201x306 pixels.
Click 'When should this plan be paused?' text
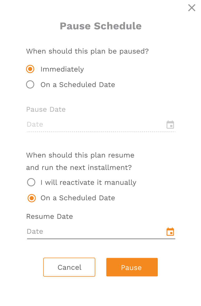pyautogui.click(x=87, y=51)
